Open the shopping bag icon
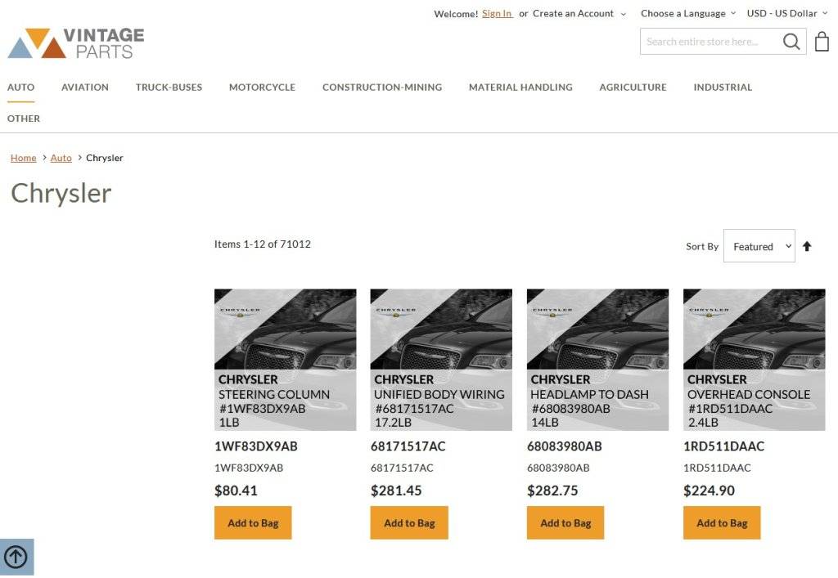 point(822,42)
